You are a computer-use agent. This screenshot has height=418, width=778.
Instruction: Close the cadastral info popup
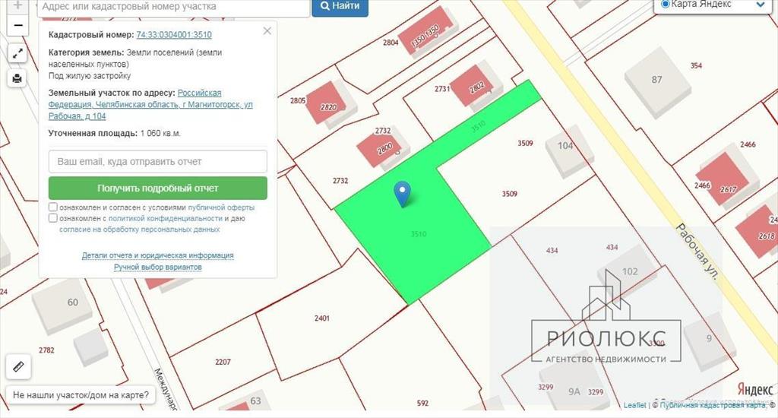(267, 30)
